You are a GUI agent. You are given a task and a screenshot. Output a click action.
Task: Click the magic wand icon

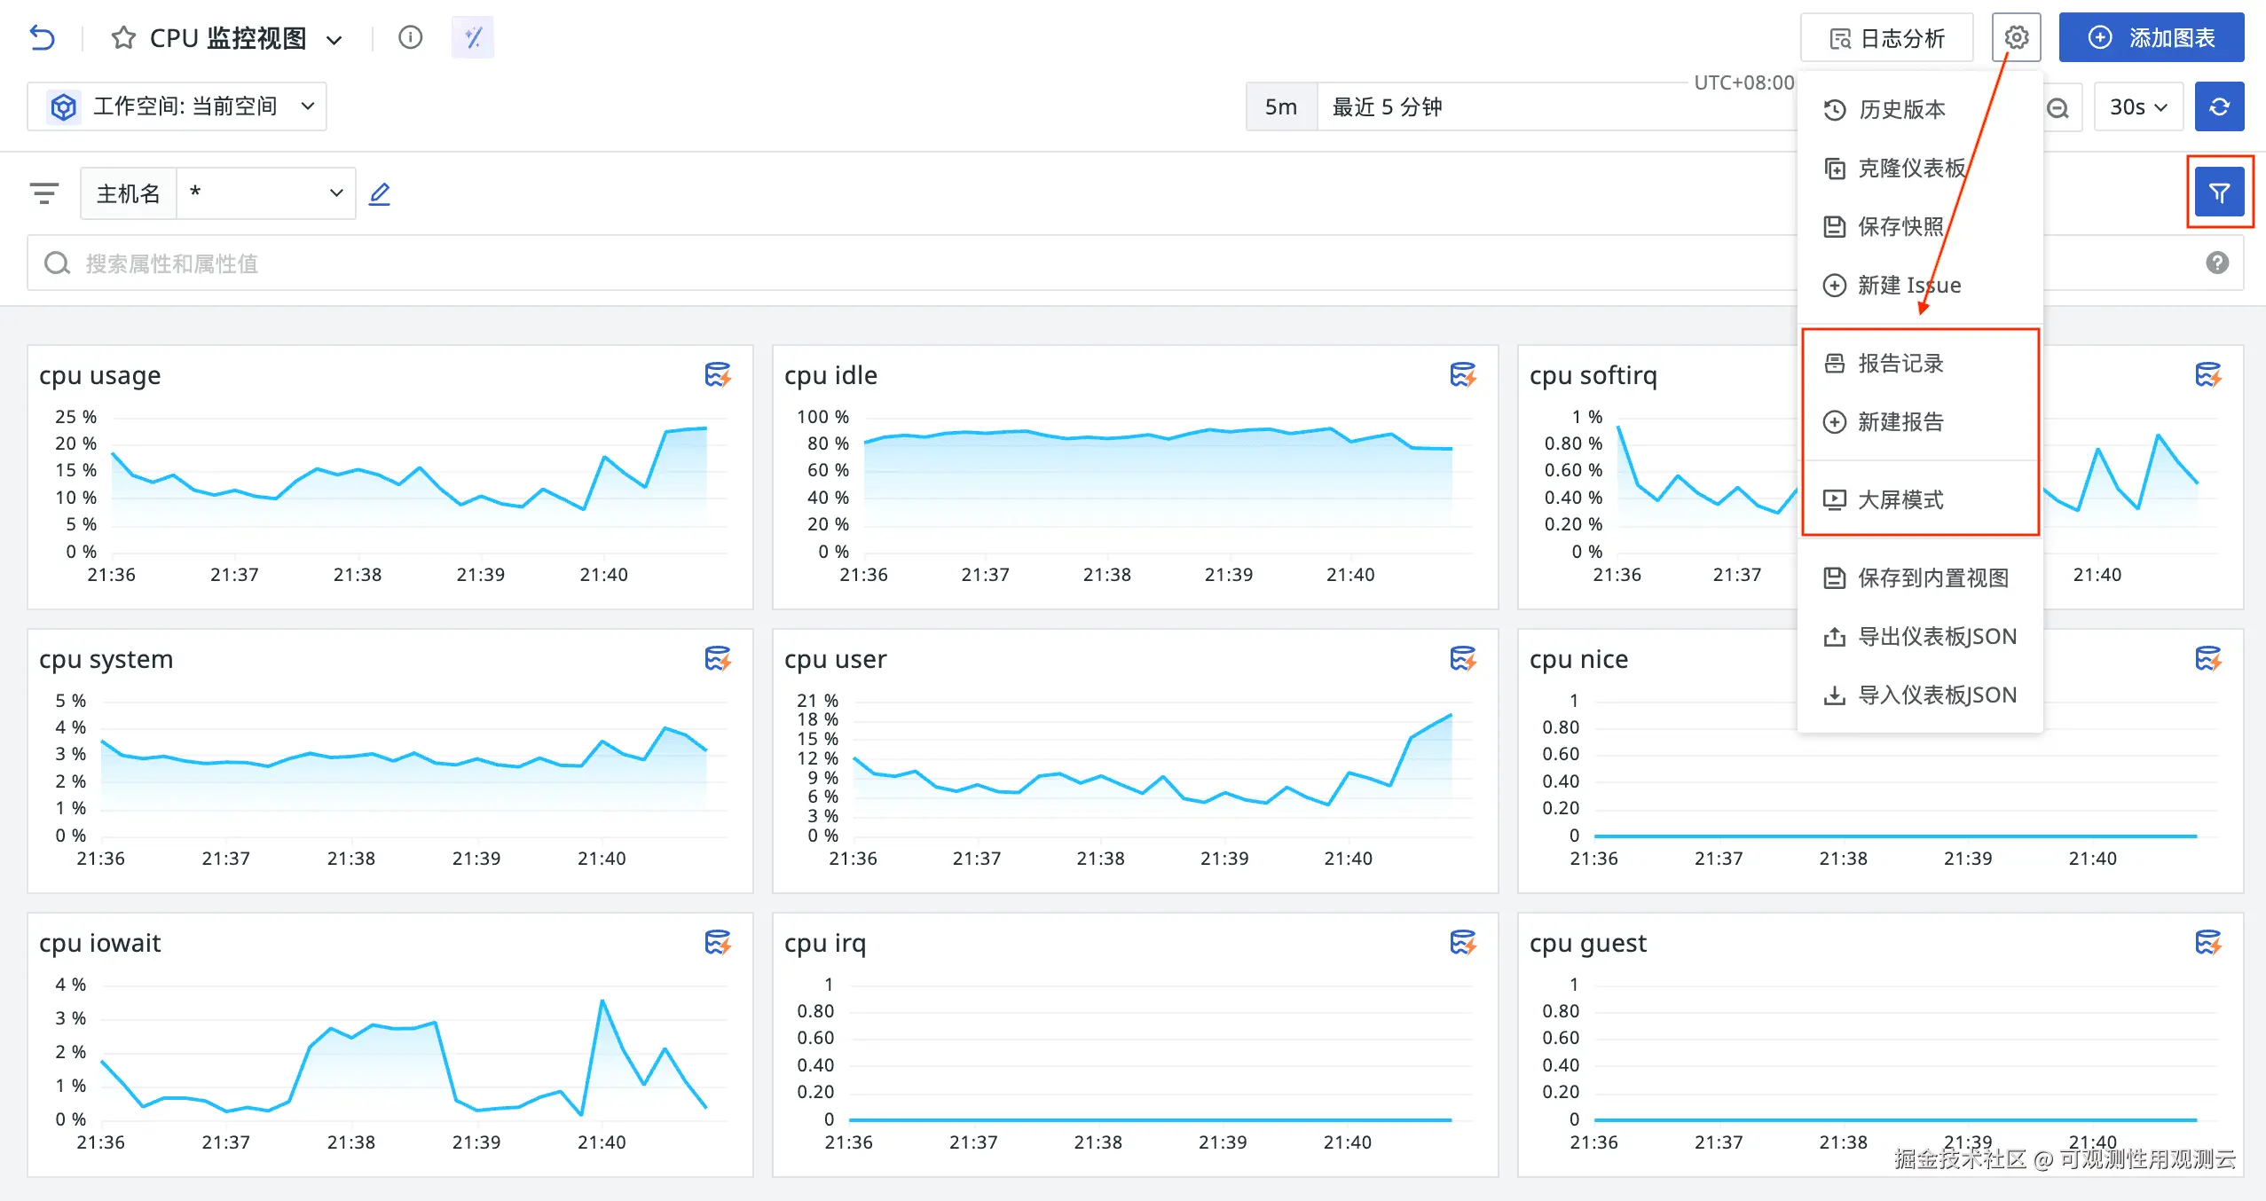pos(473,38)
